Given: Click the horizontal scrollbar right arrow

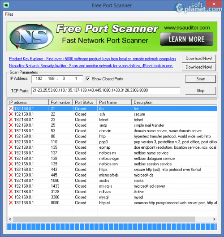Looking at the screenshot, I should point(214,219).
